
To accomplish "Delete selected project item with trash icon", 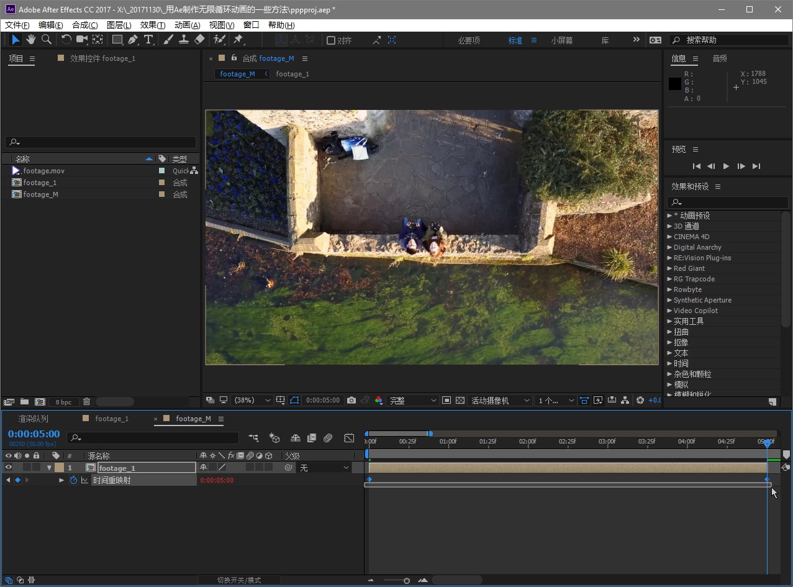I will [87, 402].
